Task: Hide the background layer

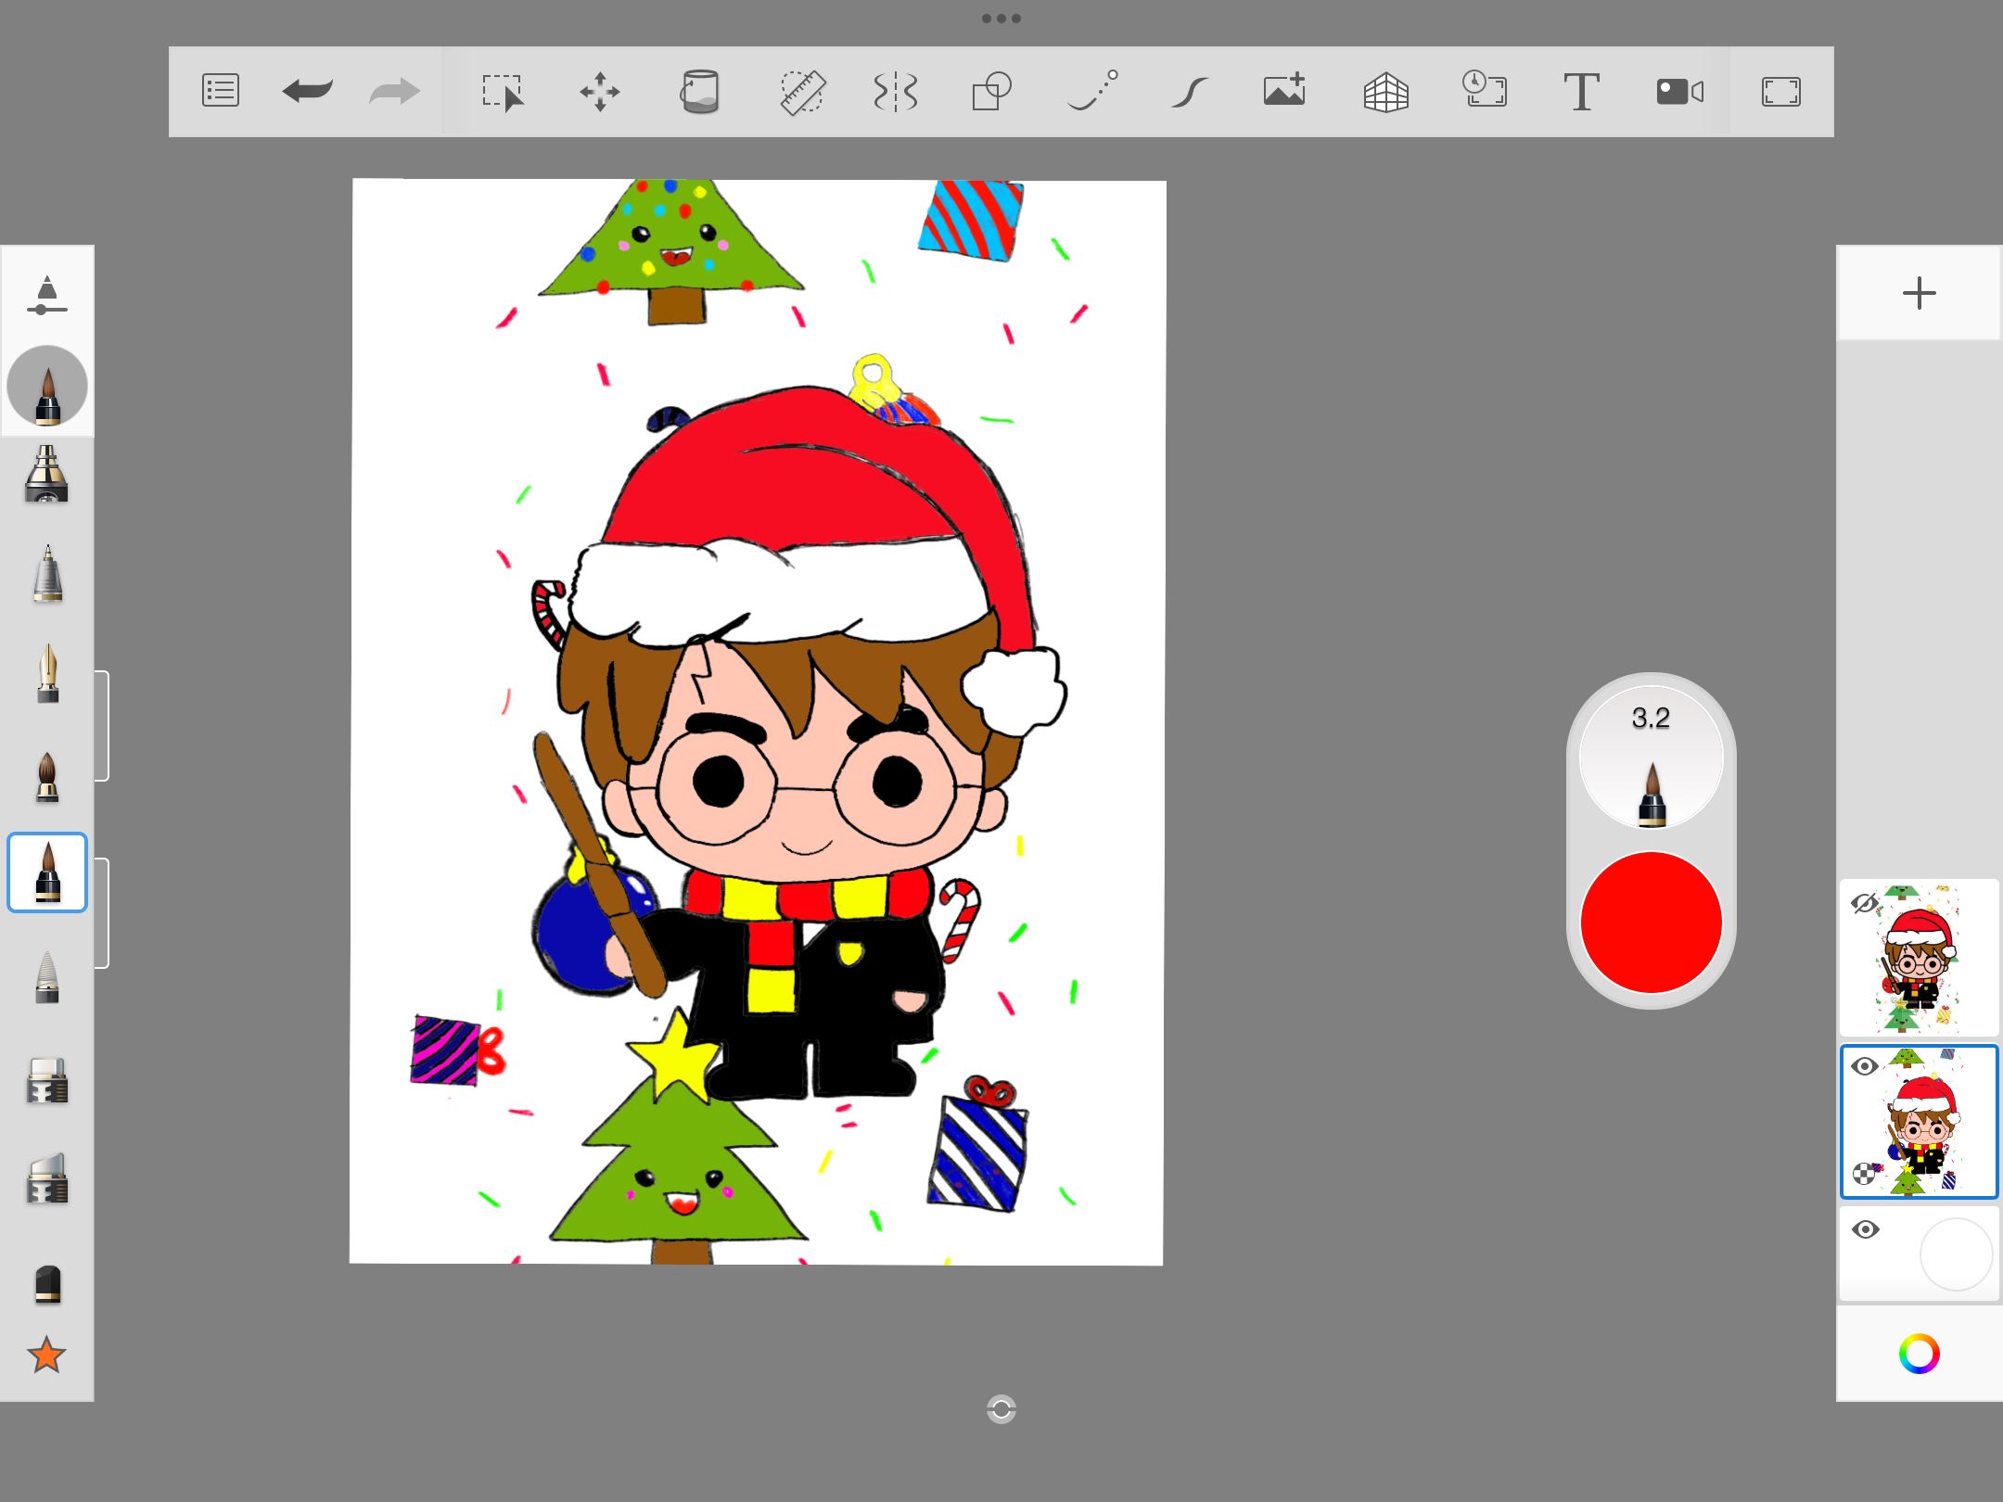Action: [x=1865, y=1230]
